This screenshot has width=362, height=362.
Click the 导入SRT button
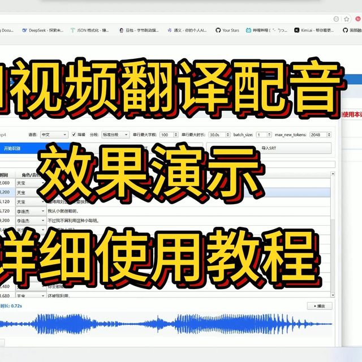tap(269, 148)
